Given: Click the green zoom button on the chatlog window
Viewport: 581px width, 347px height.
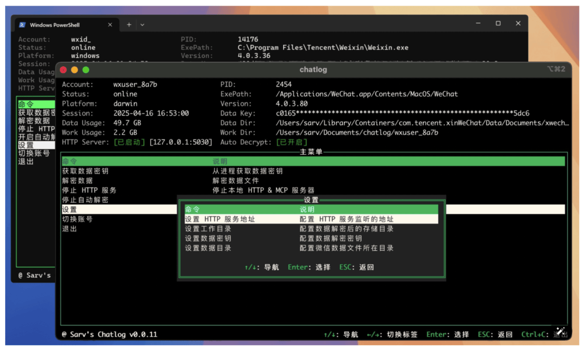Looking at the screenshot, I should click(86, 70).
